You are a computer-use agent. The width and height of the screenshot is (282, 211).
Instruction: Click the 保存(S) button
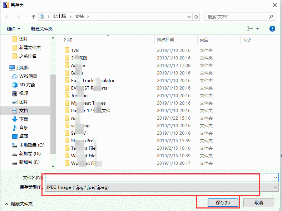223,203
